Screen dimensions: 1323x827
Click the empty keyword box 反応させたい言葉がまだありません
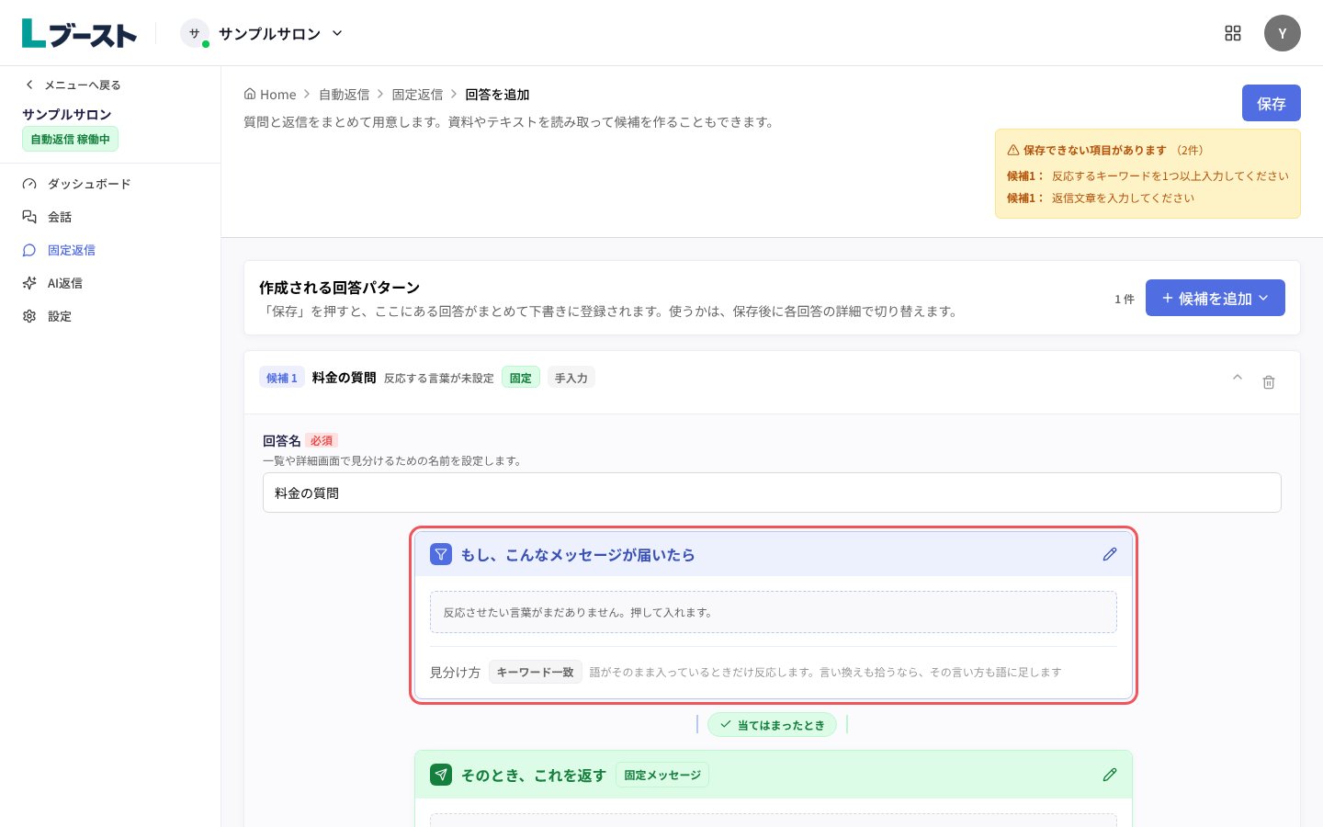tap(774, 612)
